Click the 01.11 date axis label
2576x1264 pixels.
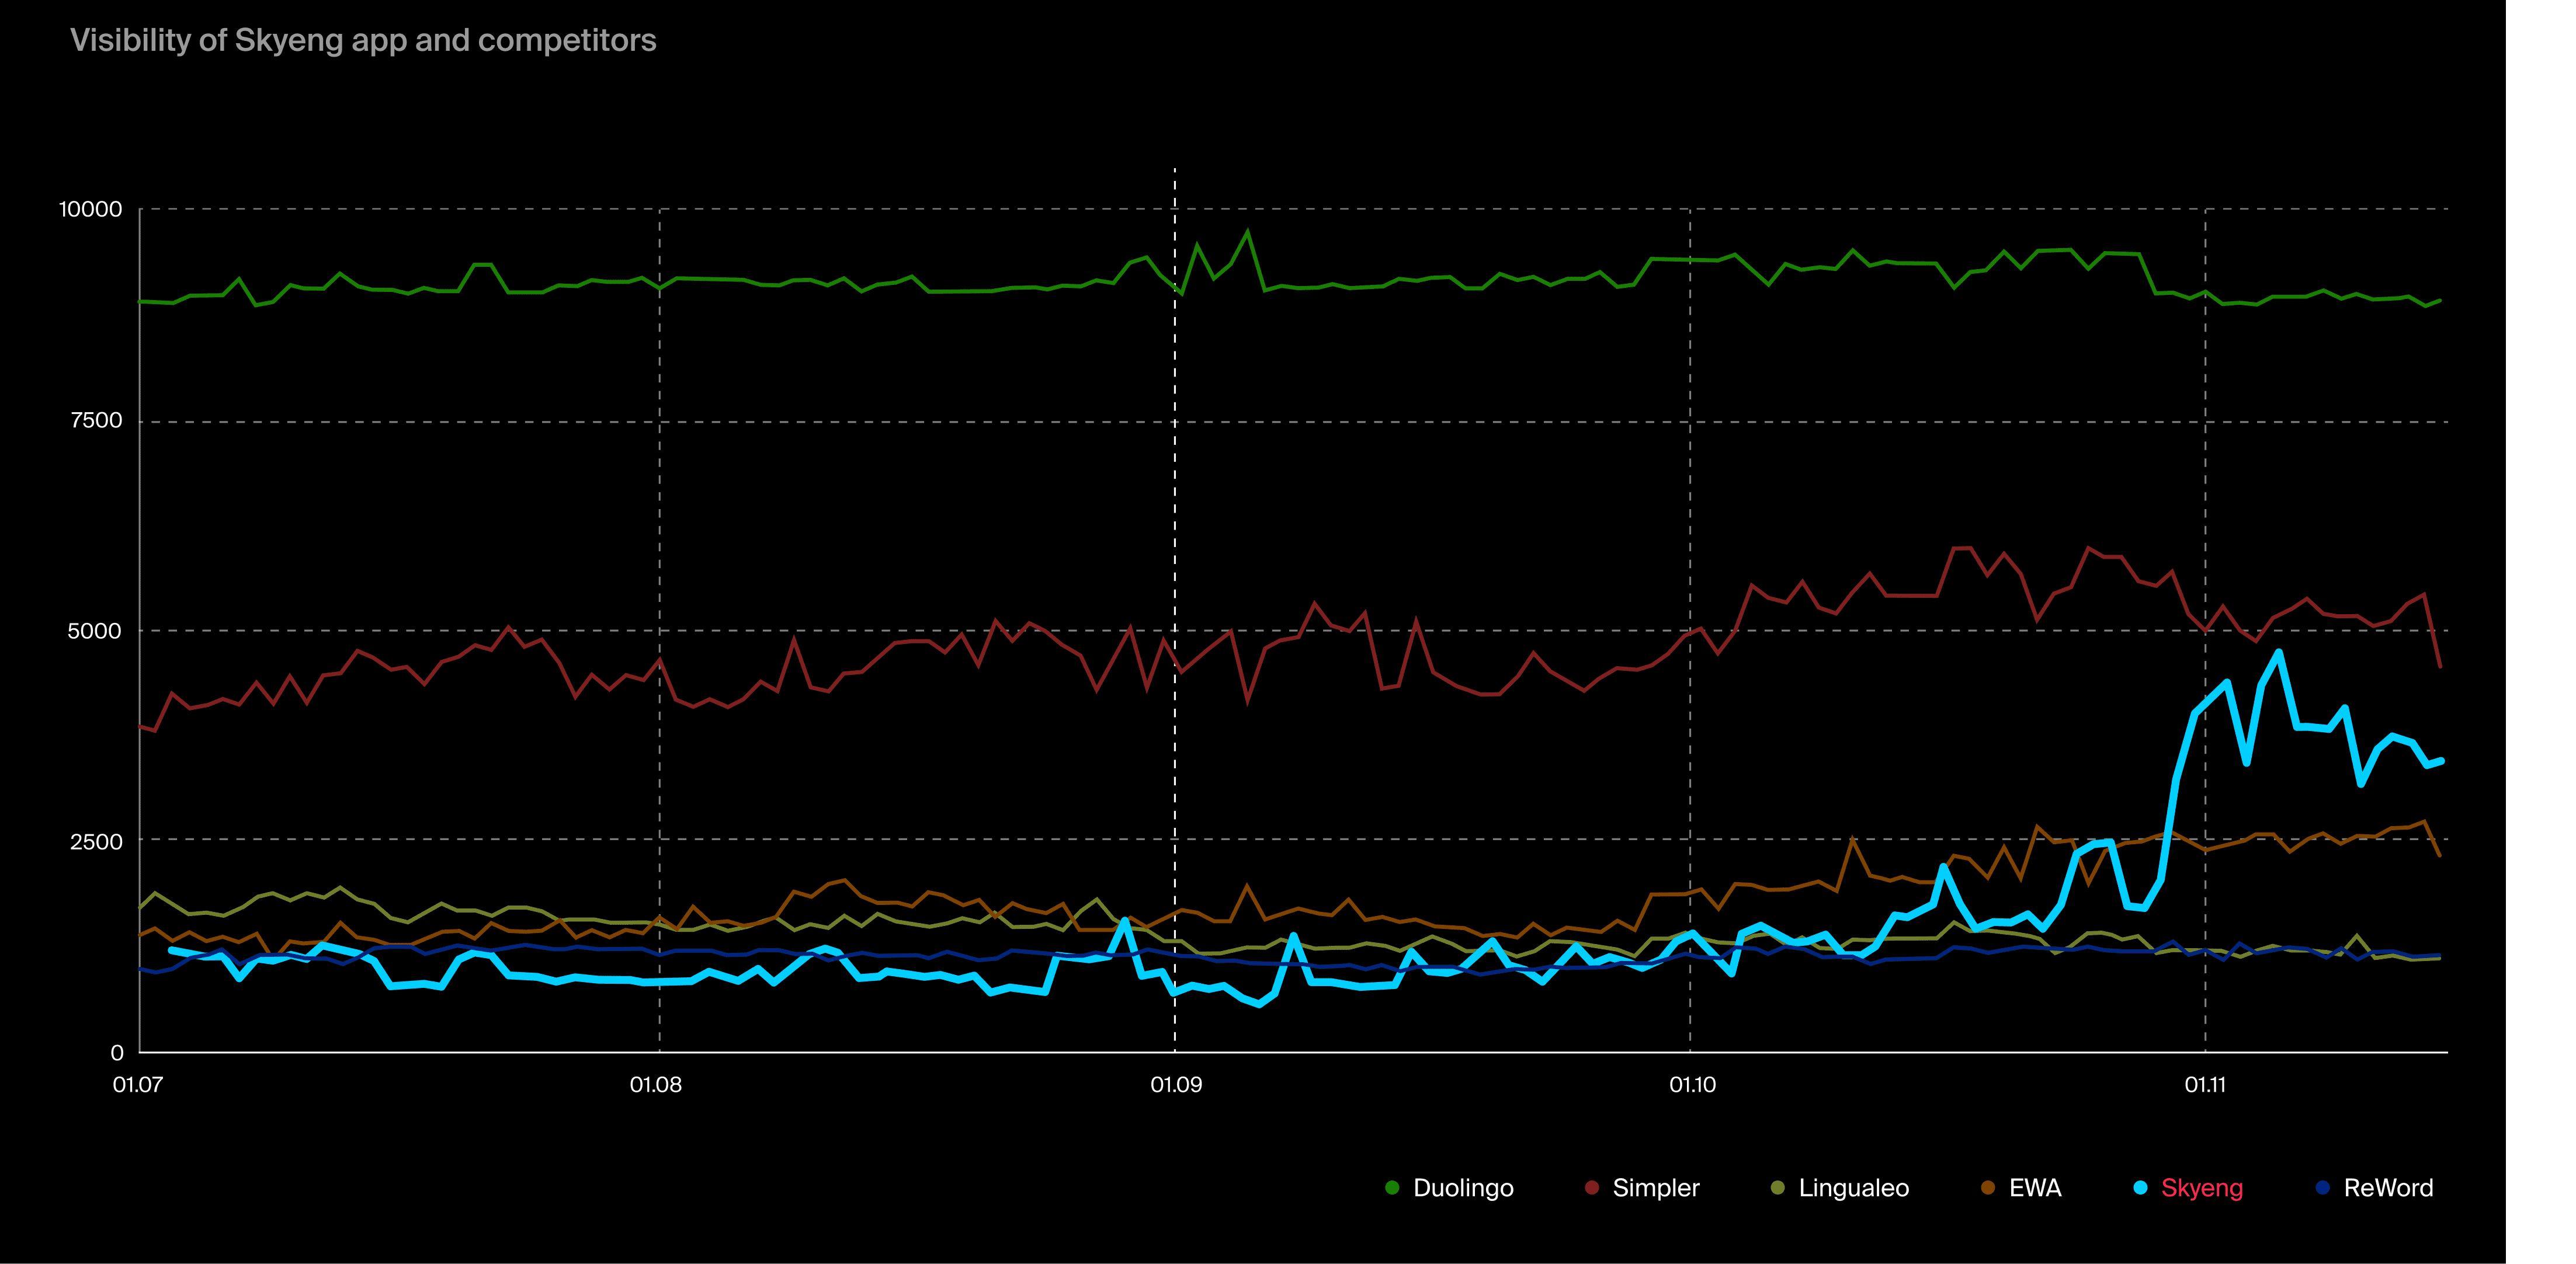coord(2205,1085)
